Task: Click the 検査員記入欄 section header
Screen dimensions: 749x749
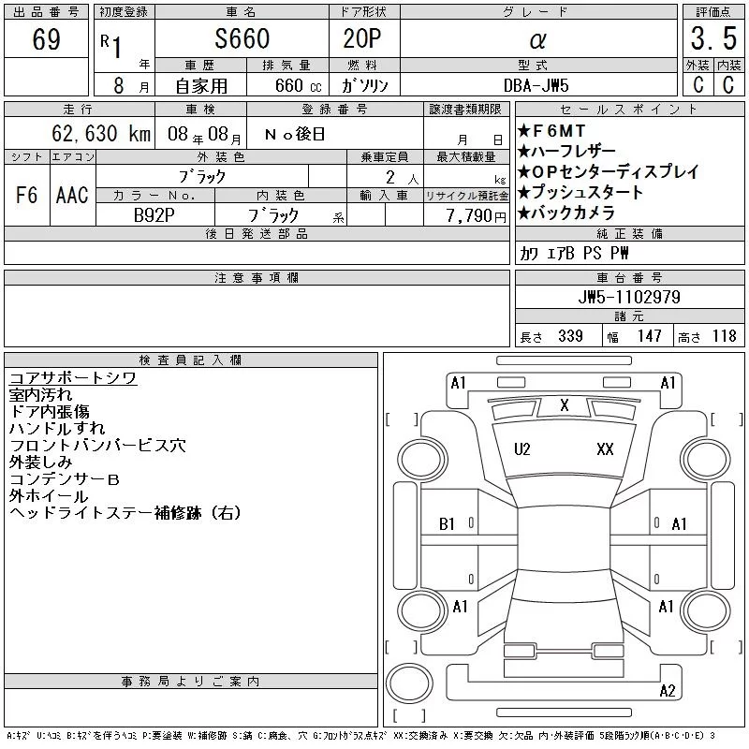Action: [x=191, y=360]
